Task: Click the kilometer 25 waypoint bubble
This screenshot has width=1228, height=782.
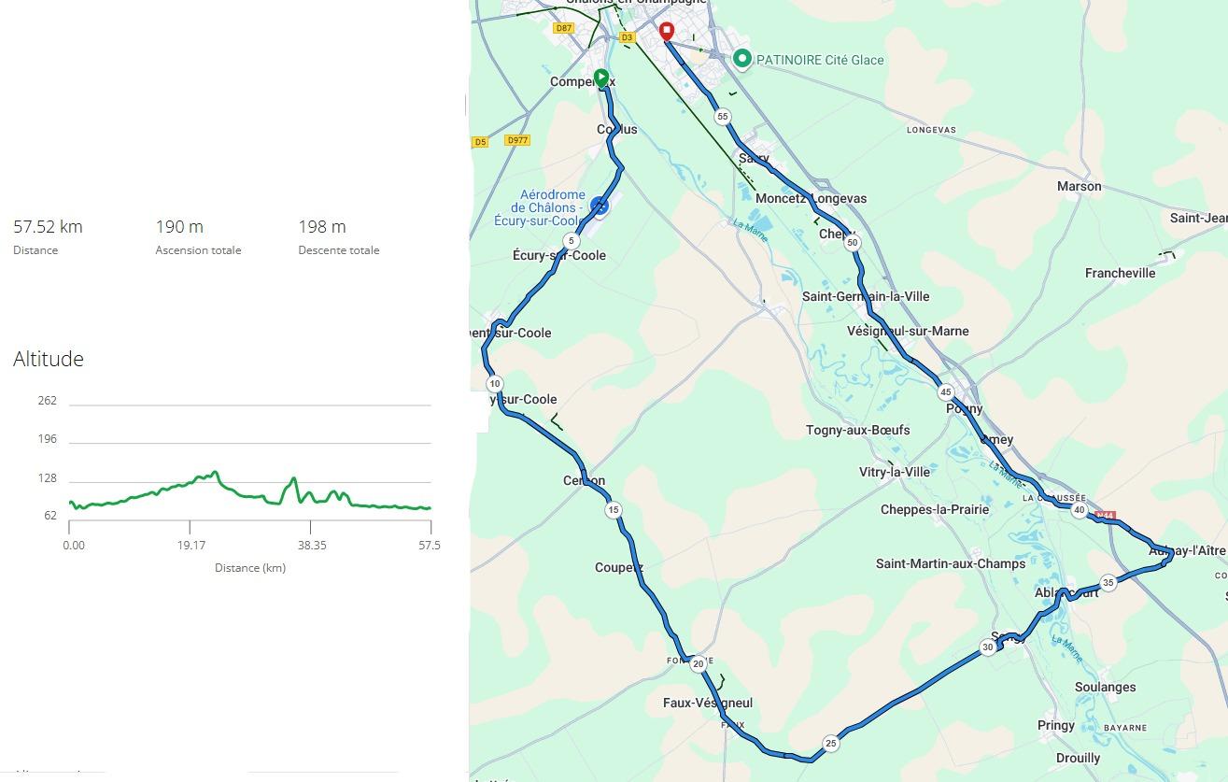Action: click(x=830, y=743)
